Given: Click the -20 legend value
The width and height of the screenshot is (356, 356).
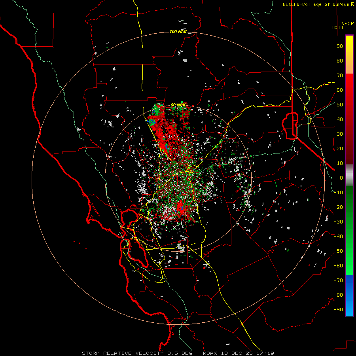Looking at the screenshot, I should (x=338, y=207).
